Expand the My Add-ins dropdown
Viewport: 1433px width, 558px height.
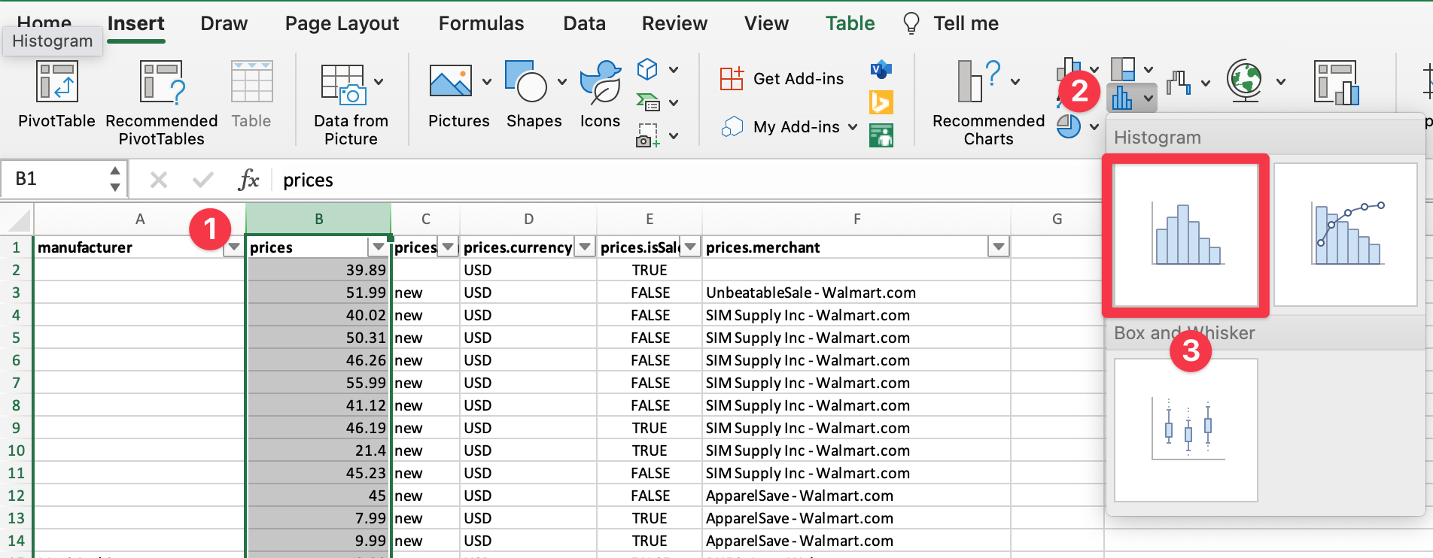[853, 127]
